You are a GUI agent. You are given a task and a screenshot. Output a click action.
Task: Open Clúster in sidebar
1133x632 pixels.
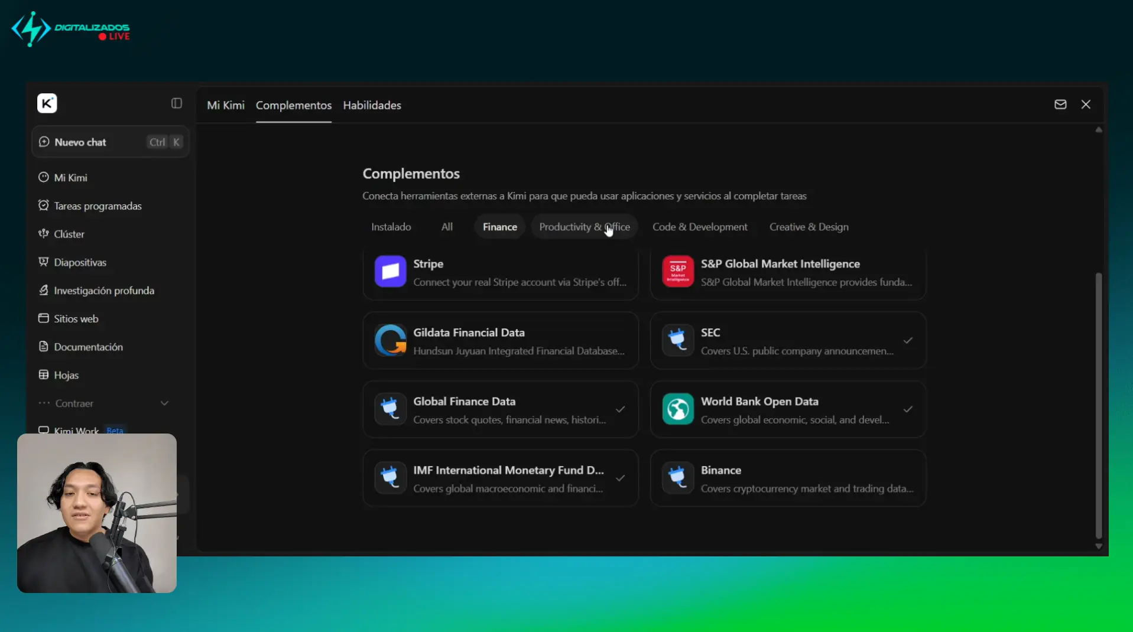tap(111, 234)
